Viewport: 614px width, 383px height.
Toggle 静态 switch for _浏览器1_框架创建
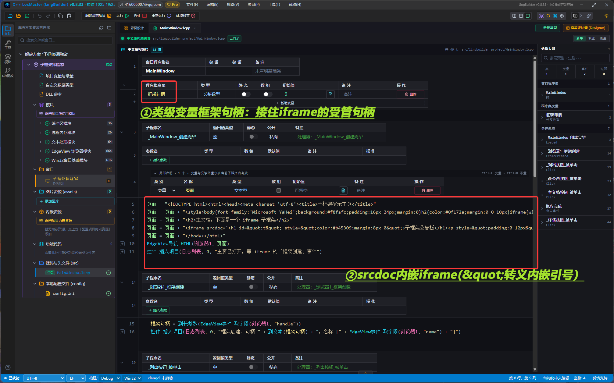253,287
